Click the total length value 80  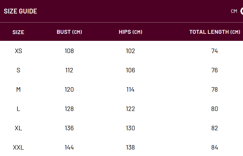click(215, 109)
